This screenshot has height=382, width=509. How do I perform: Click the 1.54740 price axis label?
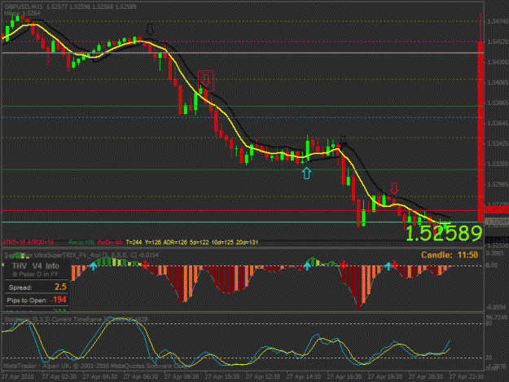498,21
